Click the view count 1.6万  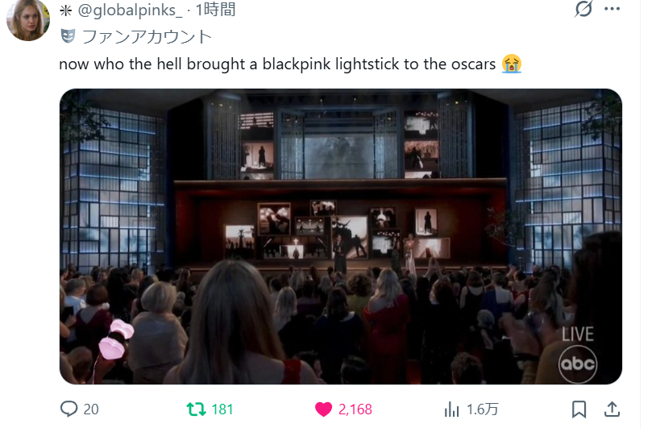(483, 409)
